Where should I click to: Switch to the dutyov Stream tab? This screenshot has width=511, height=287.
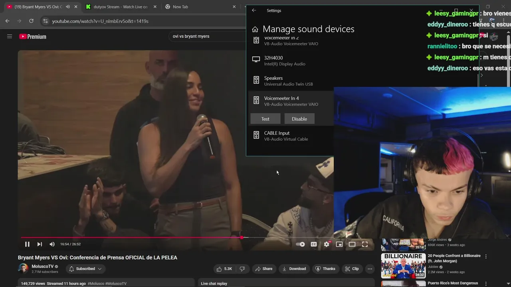click(x=121, y=7)
